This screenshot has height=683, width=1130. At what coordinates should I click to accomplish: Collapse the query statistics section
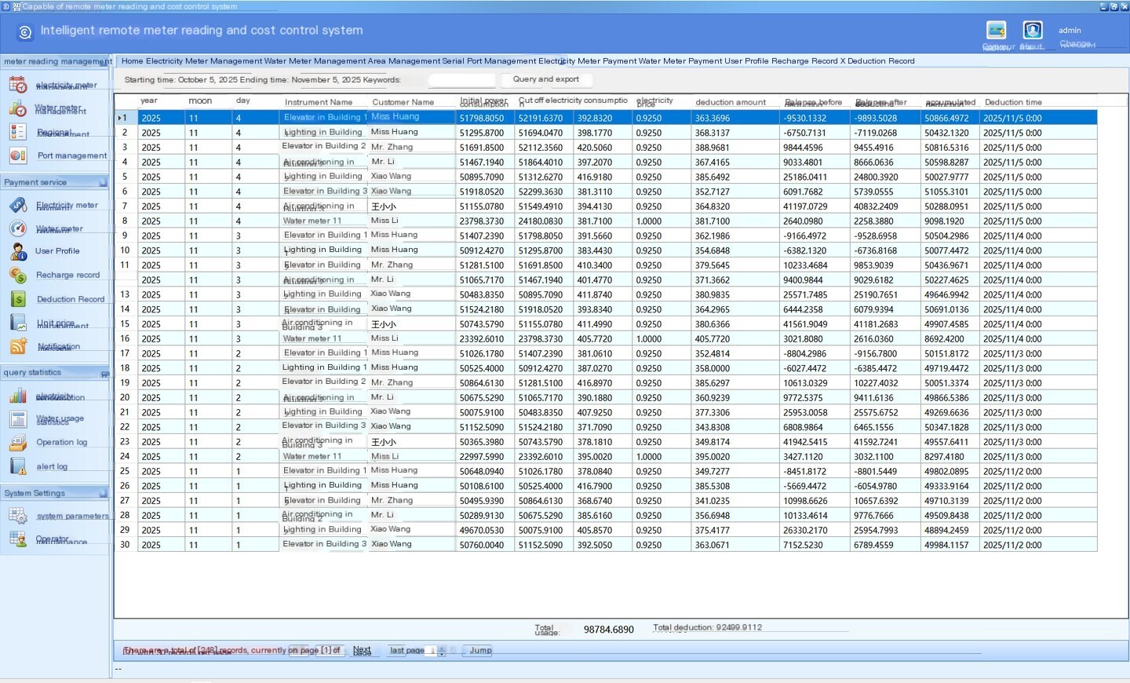pos(104,373)
